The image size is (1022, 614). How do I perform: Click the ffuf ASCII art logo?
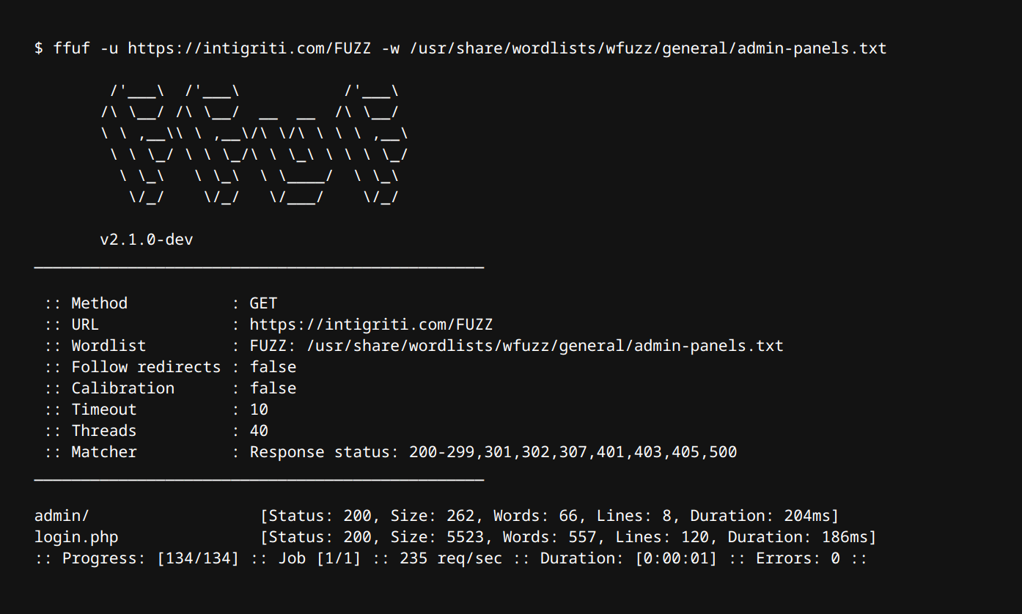coord(254,144)
